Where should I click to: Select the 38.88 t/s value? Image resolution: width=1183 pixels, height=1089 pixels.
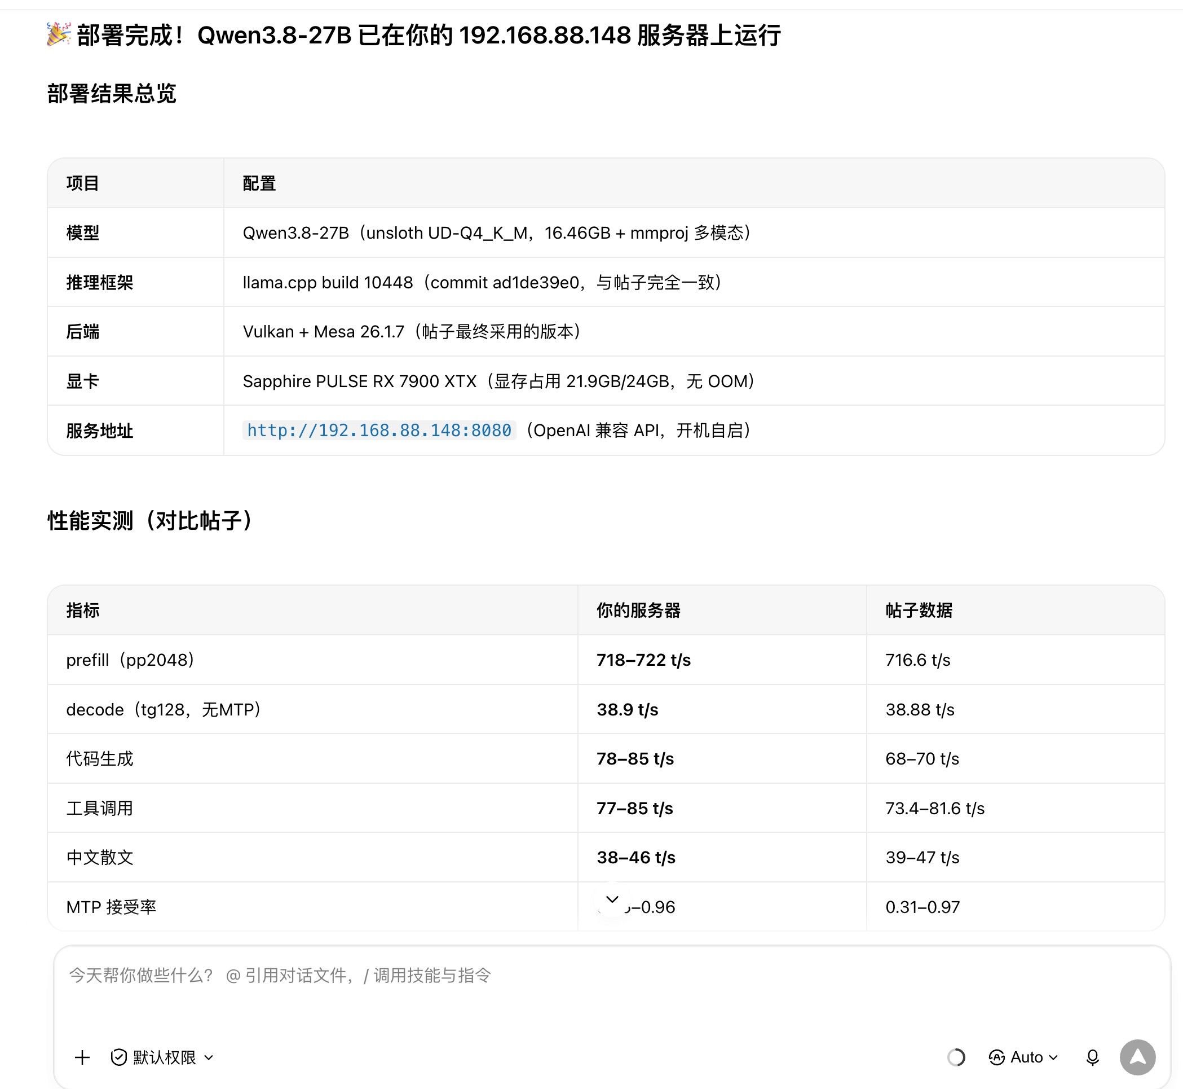click(920, 709)
